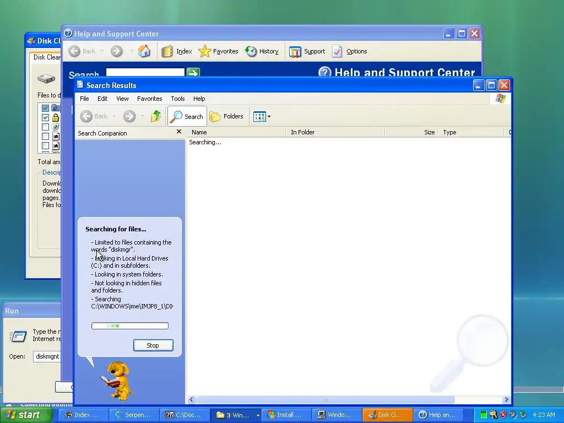Open the View menu
Image resolution: width=564 pixels, height=423 pixels.
coord(122,99)
